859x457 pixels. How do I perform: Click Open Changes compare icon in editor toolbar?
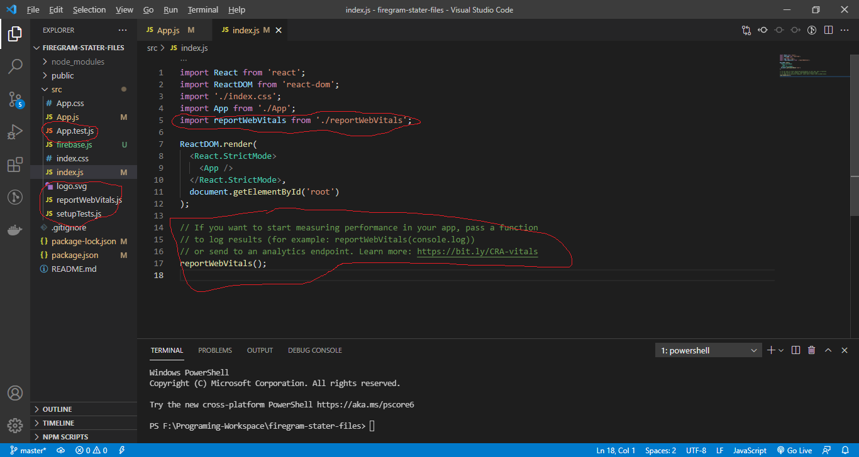click(746, 30)
